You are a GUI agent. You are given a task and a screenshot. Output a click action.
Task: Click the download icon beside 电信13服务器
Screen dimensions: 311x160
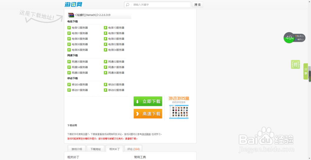click(105, 28)
